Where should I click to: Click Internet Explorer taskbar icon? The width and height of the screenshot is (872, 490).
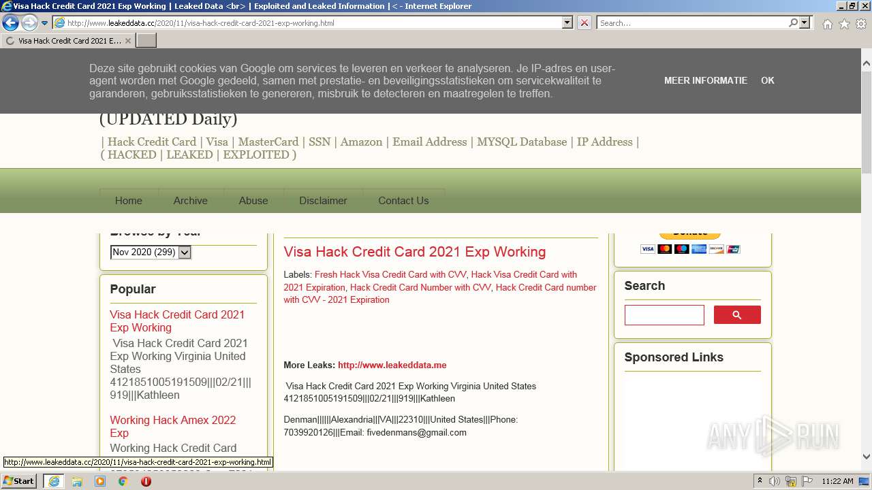53,481
